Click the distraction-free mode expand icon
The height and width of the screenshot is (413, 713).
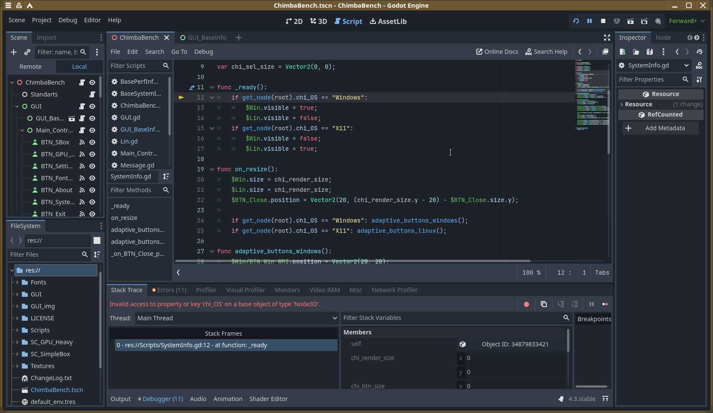[x=607, y=38]
